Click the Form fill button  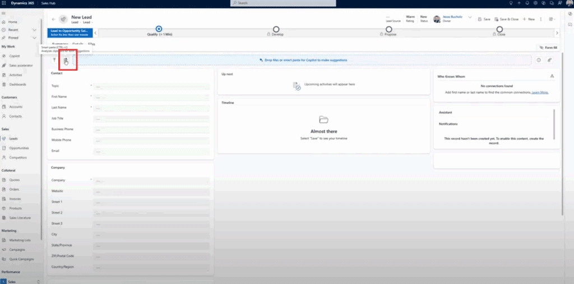[548, 48]
